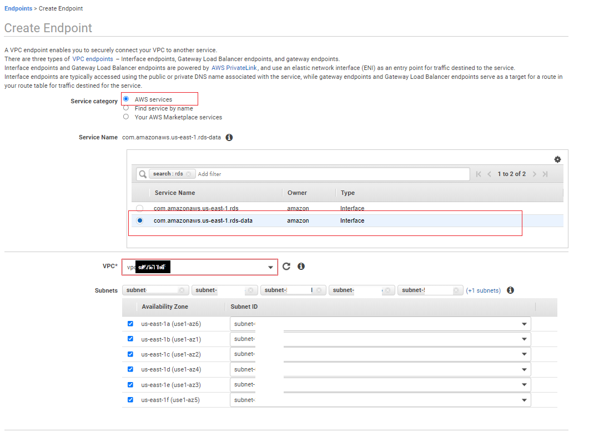Click the Subnets info icon
594x437 pixels.
point(511,290)
